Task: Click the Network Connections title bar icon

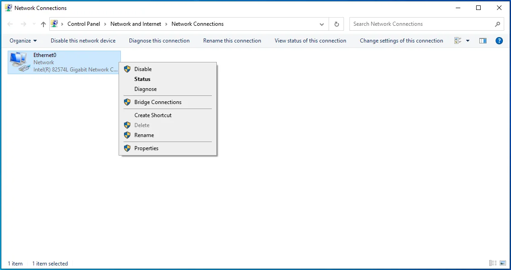Action: [9, 8]
